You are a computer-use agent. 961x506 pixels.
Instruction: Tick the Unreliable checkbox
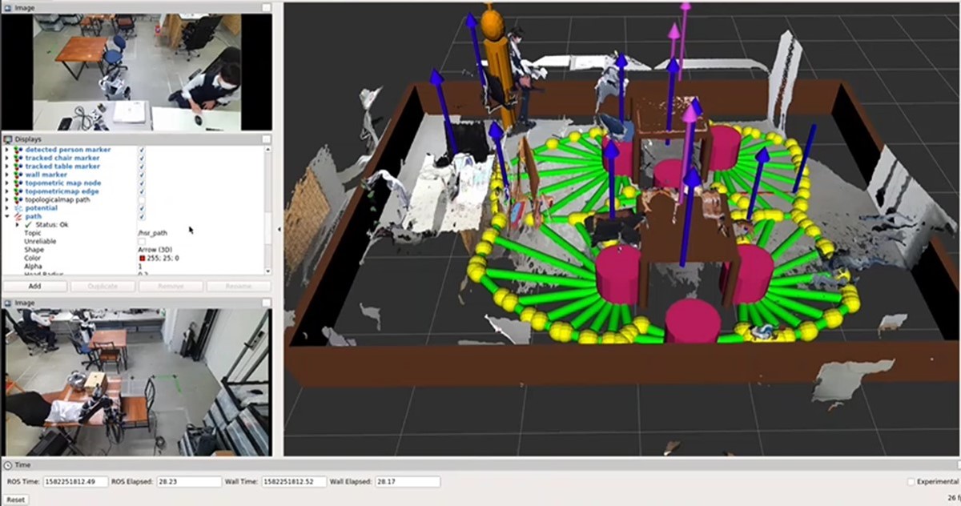[x=142, y=241]
